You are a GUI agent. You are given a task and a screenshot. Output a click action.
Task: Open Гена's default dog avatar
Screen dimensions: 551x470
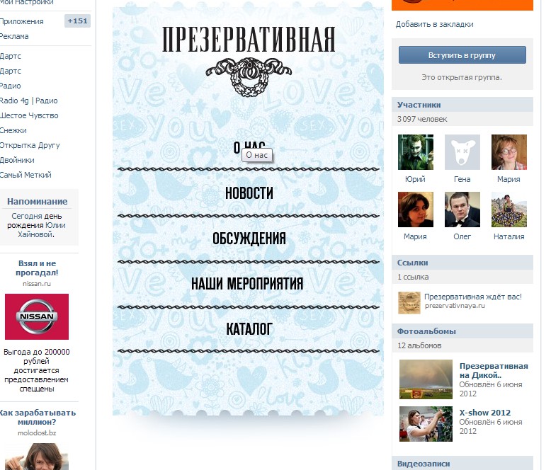click(462, 152)
